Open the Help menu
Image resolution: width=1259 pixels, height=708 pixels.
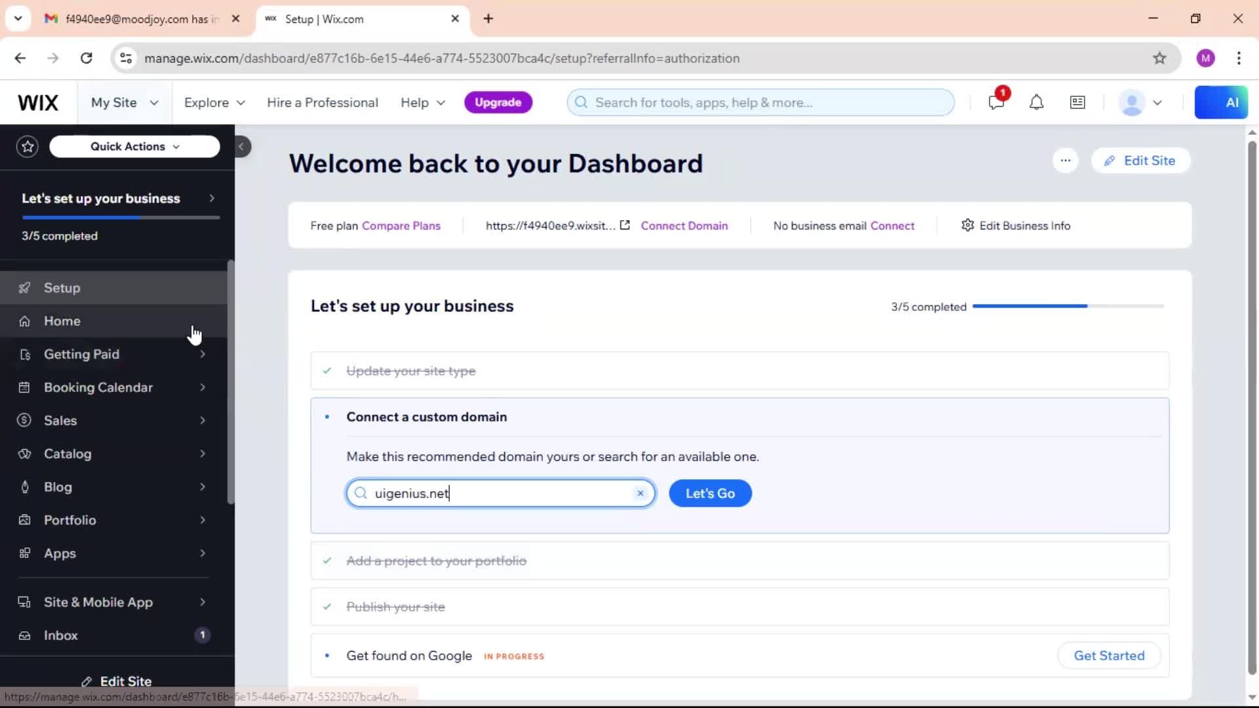pos(423,103)
